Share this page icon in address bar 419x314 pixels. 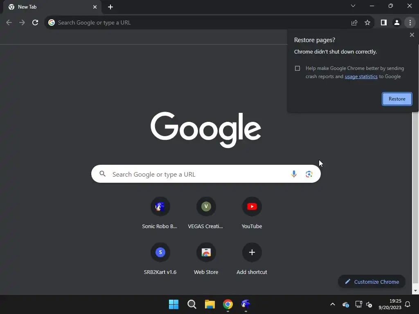(354, 23)
